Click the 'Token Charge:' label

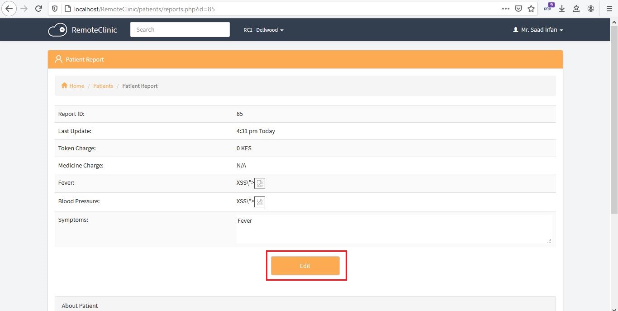[x=77, y=148]
